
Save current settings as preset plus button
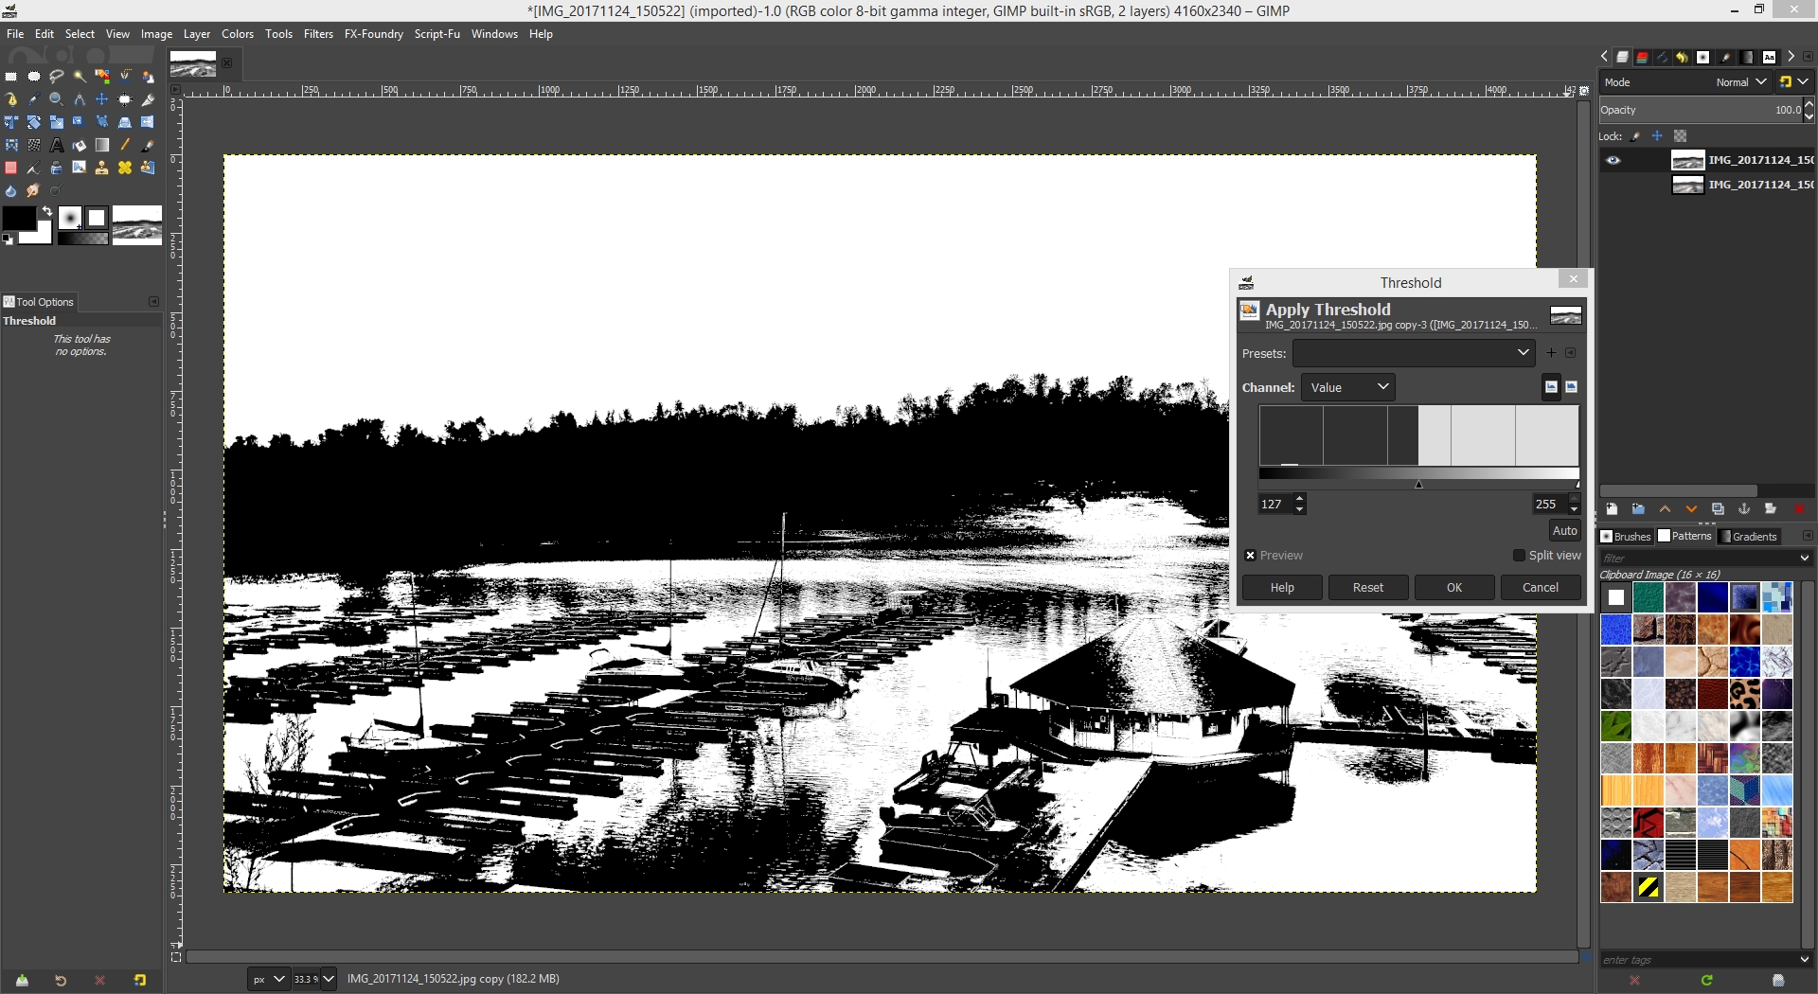(x=1551, y=353)
